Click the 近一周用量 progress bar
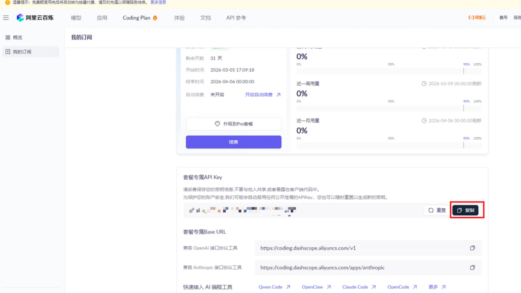 click(x=389, y=108)
